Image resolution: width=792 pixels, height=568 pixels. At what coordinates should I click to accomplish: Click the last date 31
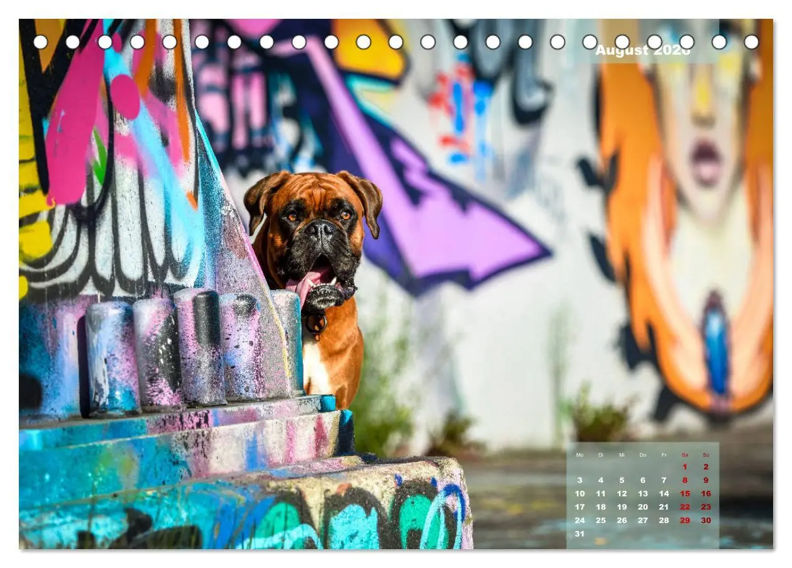click(x=580, y=533)
